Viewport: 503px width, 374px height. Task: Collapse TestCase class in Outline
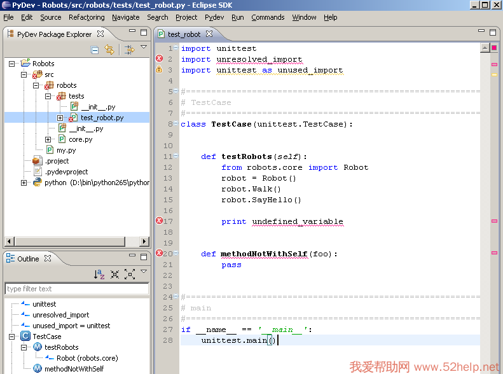click(x=12, y=337)
